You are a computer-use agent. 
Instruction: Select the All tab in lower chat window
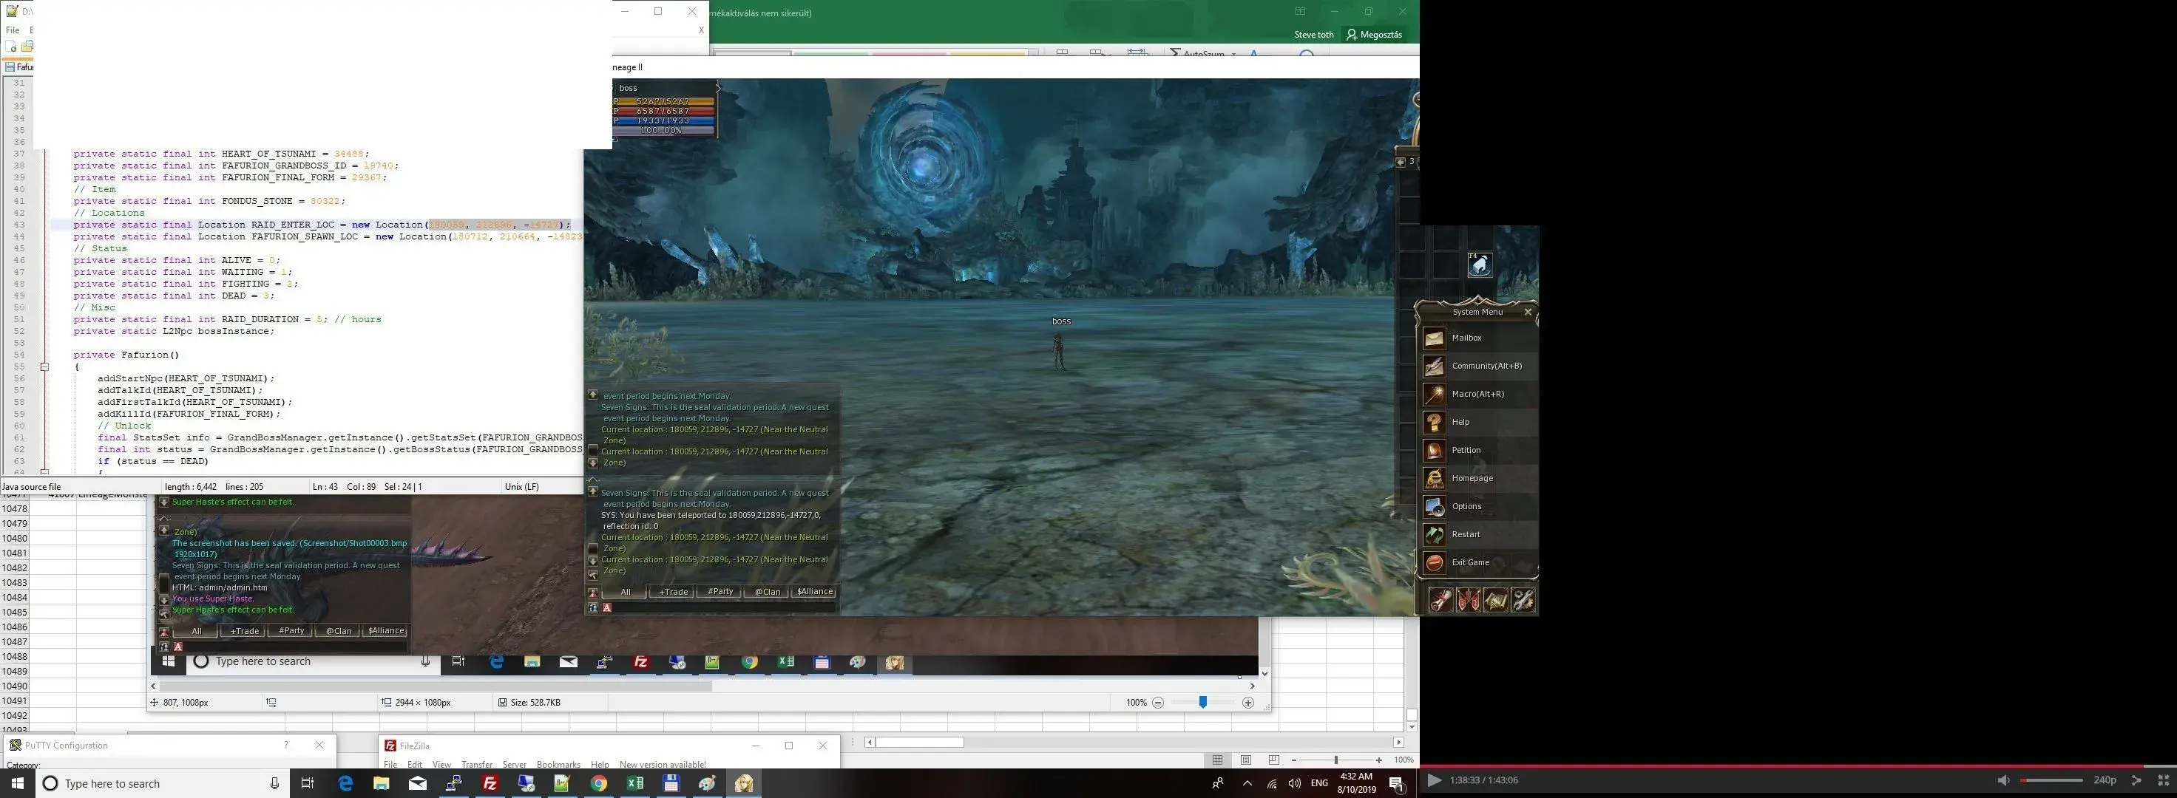(194, 630)
